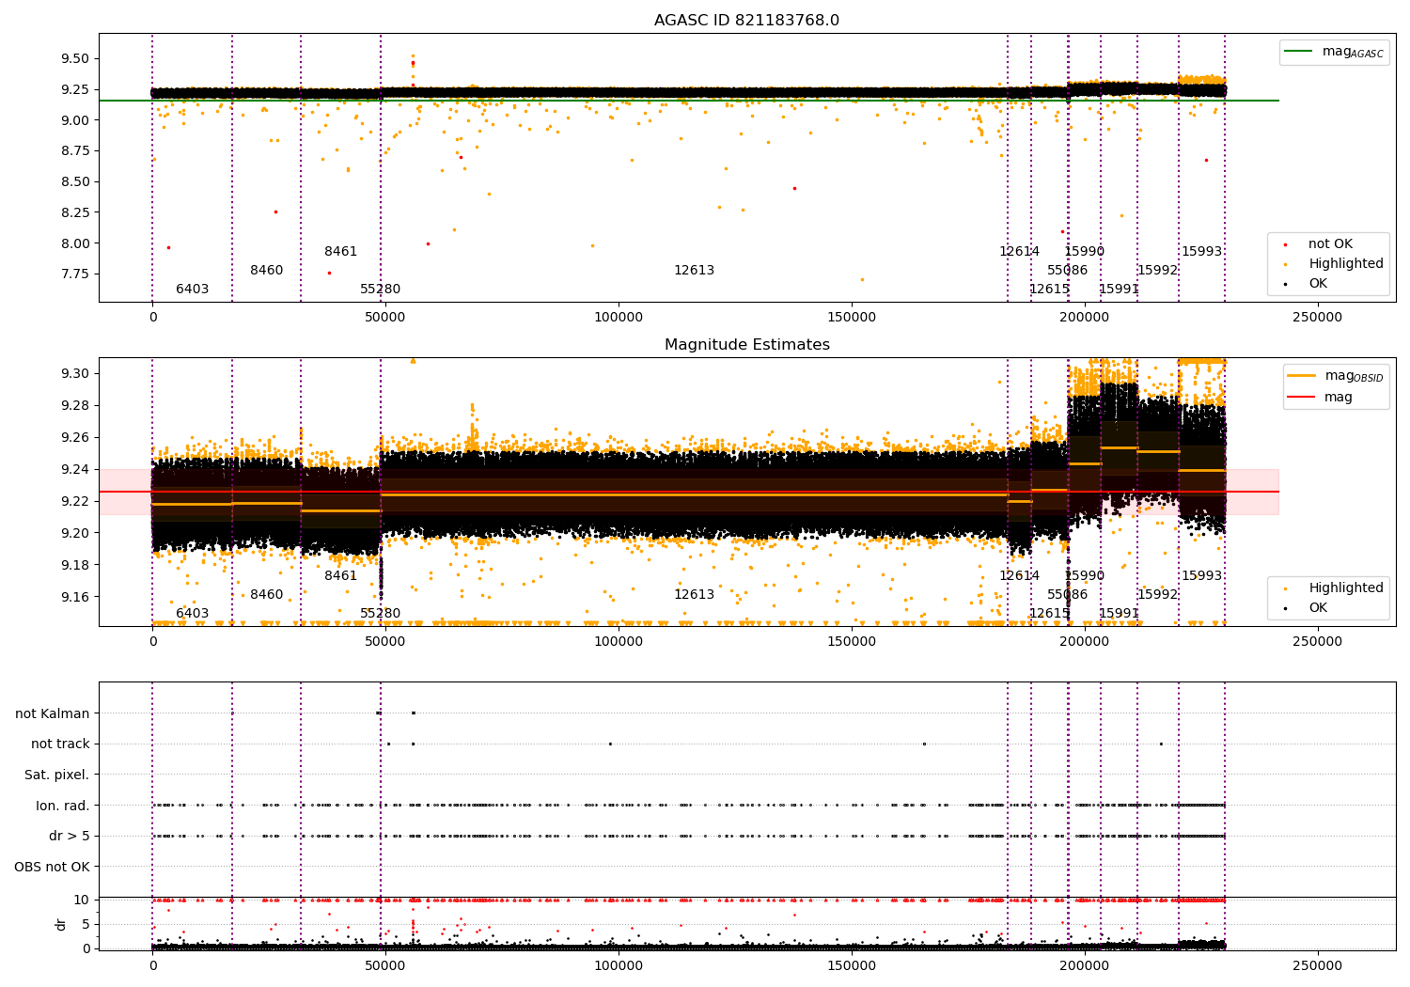Image resolution: width=1410 pixels, height=987 pixels.
Task: Click obsid label 55280 in the top plot
Action: click(381, 290)
